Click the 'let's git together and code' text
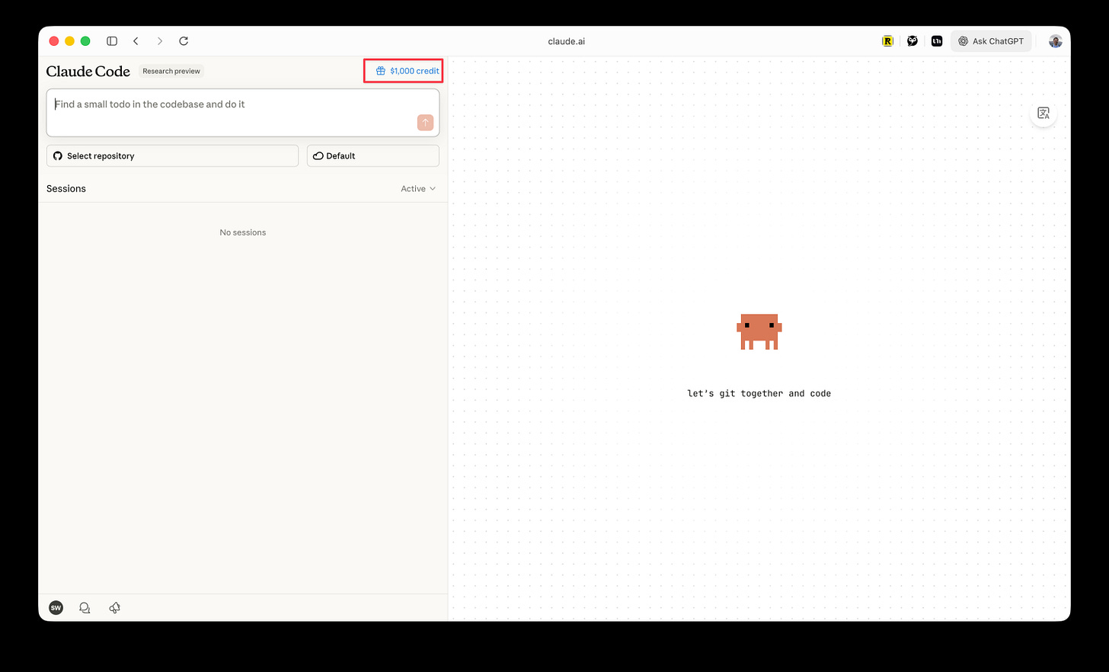The width and height of the screenshot is (1109, 672). (759, 393)
